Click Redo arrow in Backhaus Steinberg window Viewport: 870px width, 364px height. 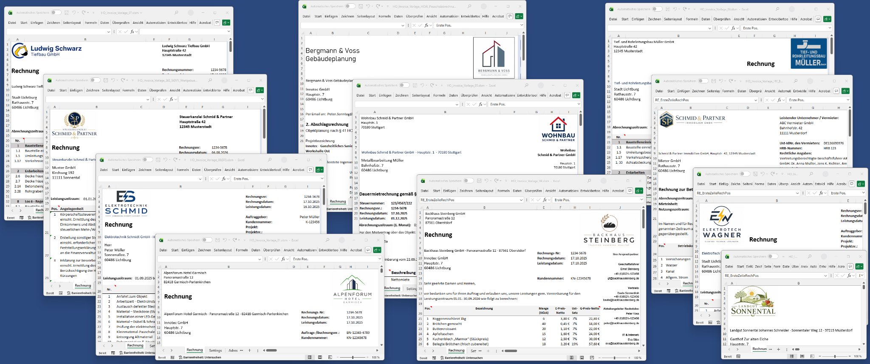pyautogui.click(x=497, y=181)
